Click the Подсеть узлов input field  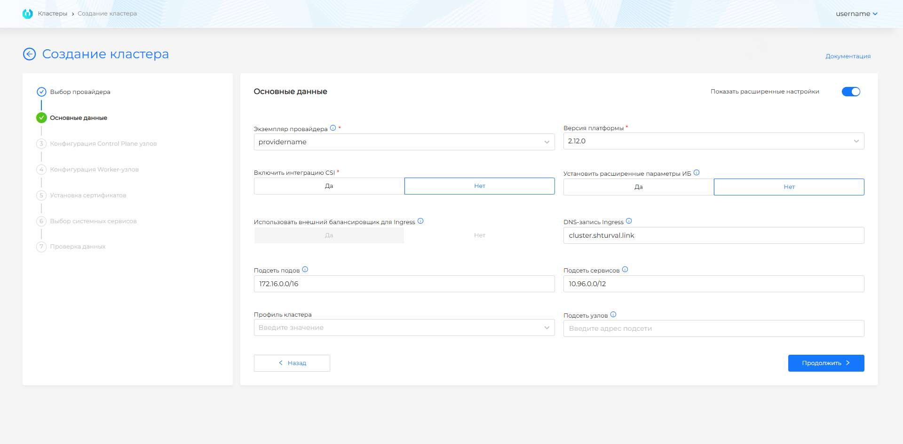point(713,328)
